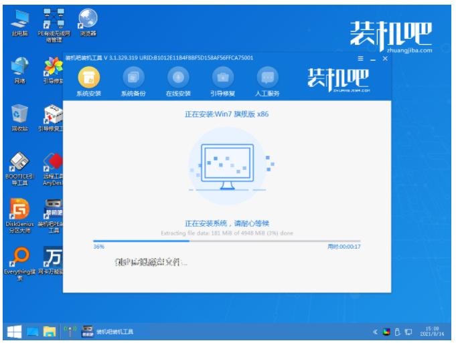The width and height of the screenshot is (456, 343).
Task: Open PE有线无线网络管理 desktop icon
Action: (54, 25)
